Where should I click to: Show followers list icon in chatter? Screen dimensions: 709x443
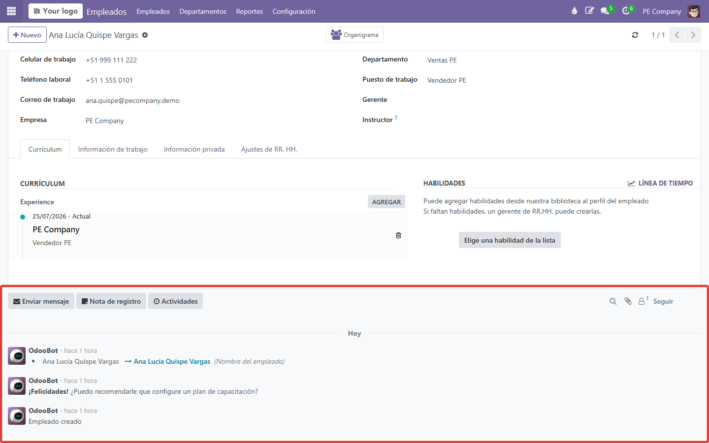(x=643, y=301)
